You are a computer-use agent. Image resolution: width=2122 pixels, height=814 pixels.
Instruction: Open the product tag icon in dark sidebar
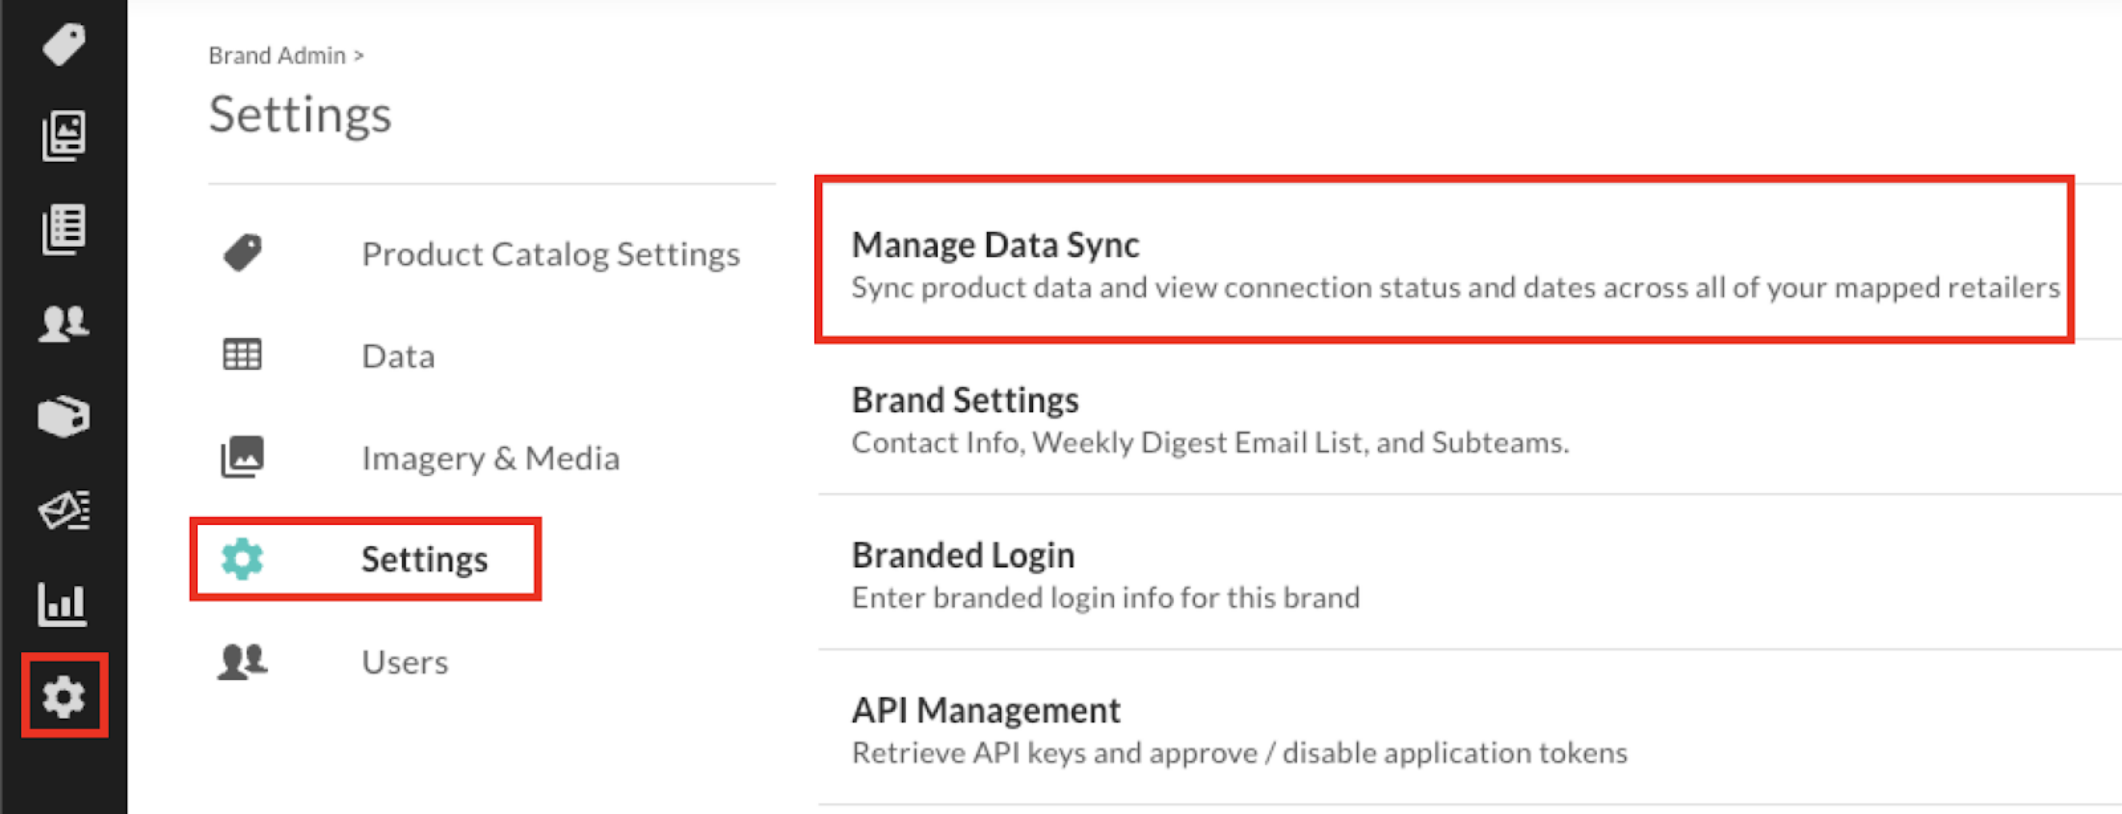pyautogui.click(x=64, y=43)
